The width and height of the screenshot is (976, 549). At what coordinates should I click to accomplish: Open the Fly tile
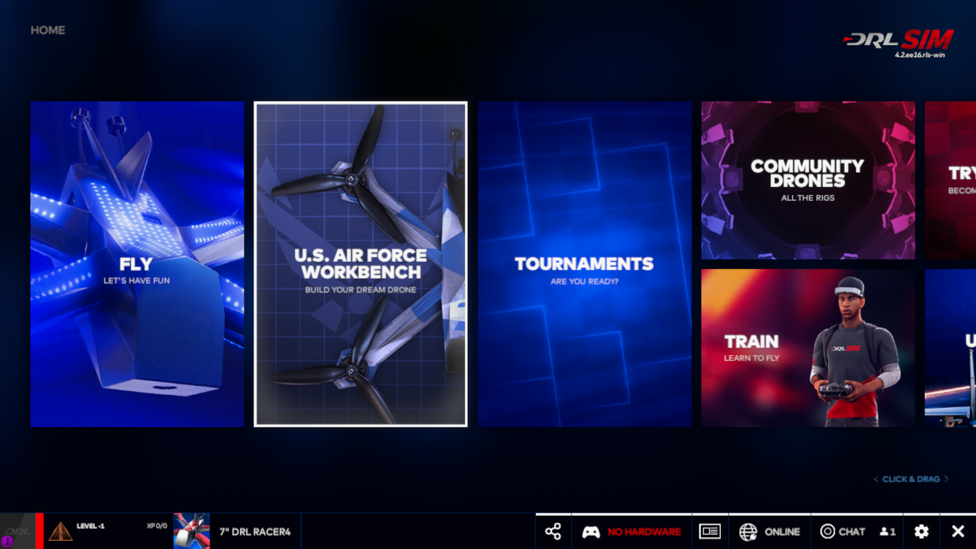tap(137, 264)
